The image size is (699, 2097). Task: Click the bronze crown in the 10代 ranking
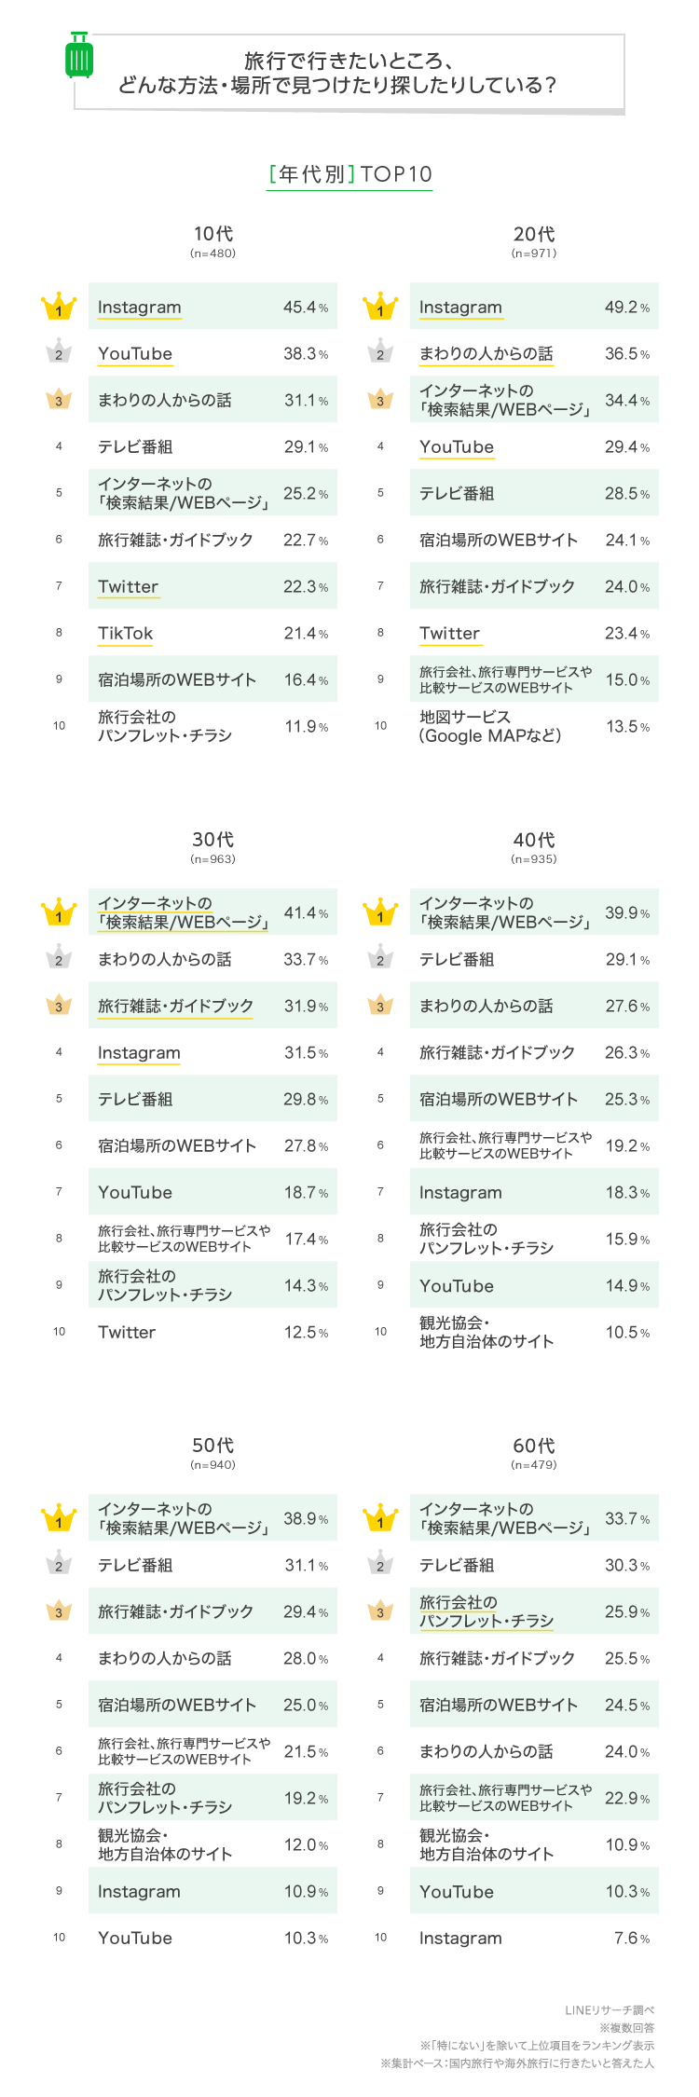coord(59,400)
